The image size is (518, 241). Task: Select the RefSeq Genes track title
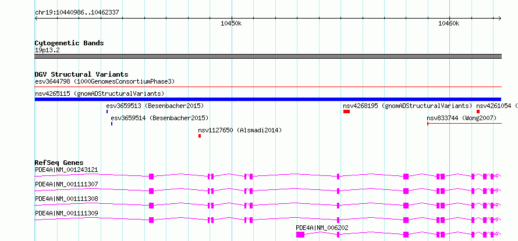pos(59,163)
